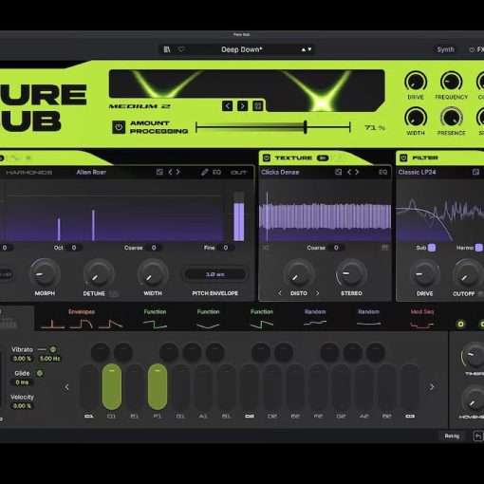Toggle the Texture section badge switch
This screenshot has width=484, height=484.
[323, 158]
